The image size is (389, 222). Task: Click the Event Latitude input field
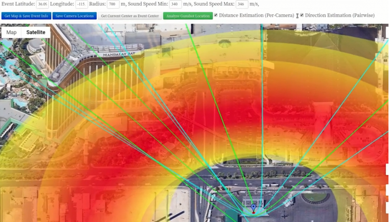pos(42,4)
